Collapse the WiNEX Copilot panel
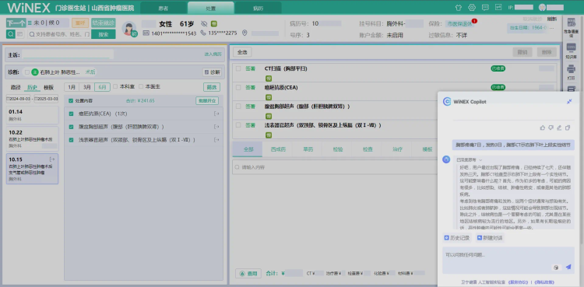This screenshot has width=584, height=287. coord(569,102)
